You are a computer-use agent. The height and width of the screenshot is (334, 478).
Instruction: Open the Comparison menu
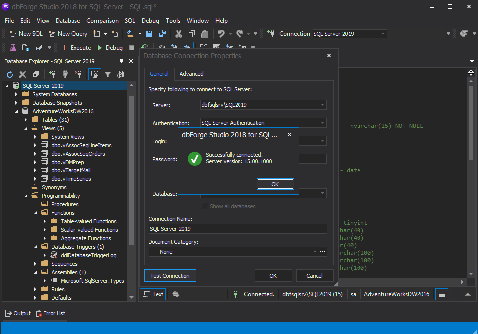[x=102, y=21]
